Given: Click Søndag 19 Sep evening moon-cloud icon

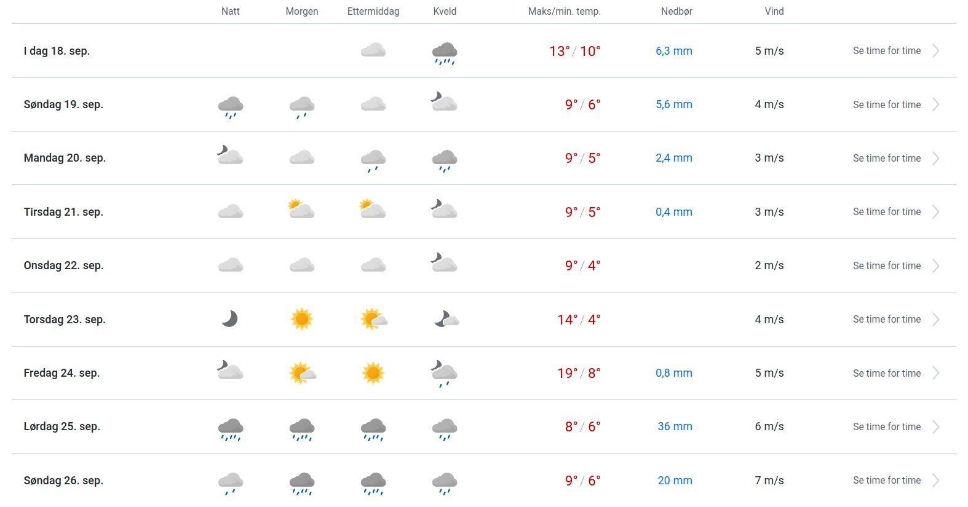Looking at the screenshot, I should point(444,102).
